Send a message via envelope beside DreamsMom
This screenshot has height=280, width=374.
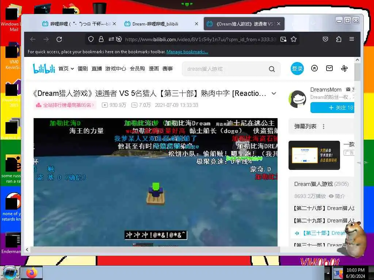pyautogui.click(x=348, y=90)
